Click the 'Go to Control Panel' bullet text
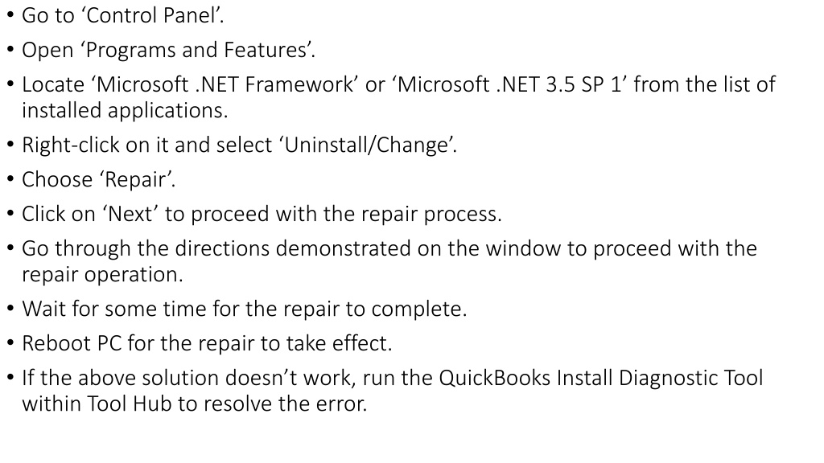The width and height of the screenshot is (824, 463). [x=123, y=16]
